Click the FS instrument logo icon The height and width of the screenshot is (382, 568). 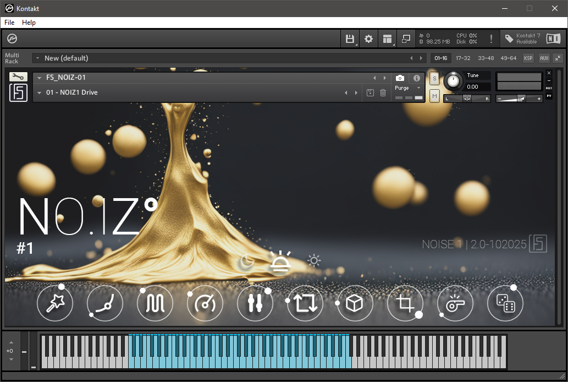point(18,92)
